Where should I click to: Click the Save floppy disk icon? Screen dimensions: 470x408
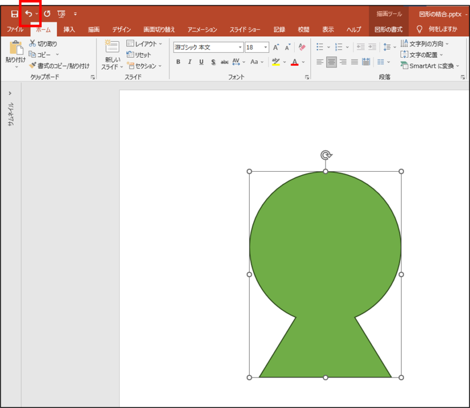[x=15, y=14]
